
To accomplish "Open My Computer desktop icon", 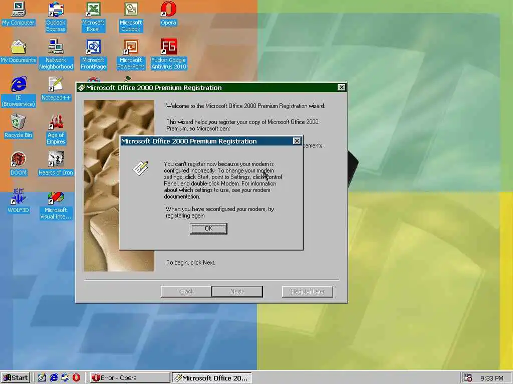I will (19, 13).
